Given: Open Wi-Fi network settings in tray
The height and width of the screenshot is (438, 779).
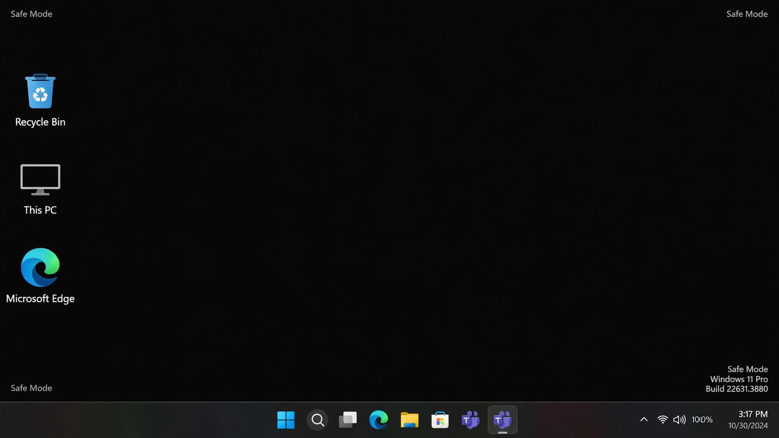Looking at the screenshot, I should click(x=663, y=420).
